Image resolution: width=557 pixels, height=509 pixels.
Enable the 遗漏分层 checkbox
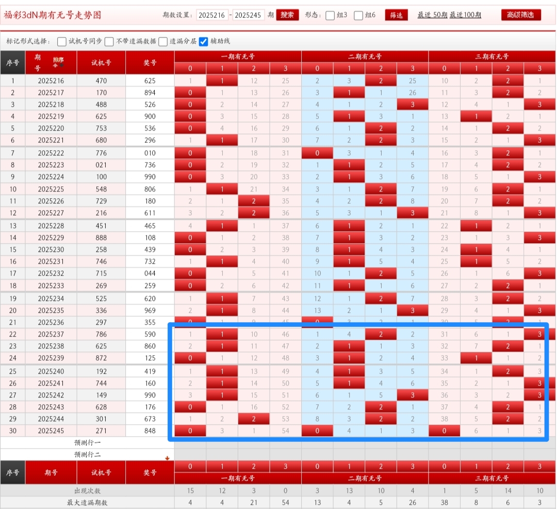(163, 41)
